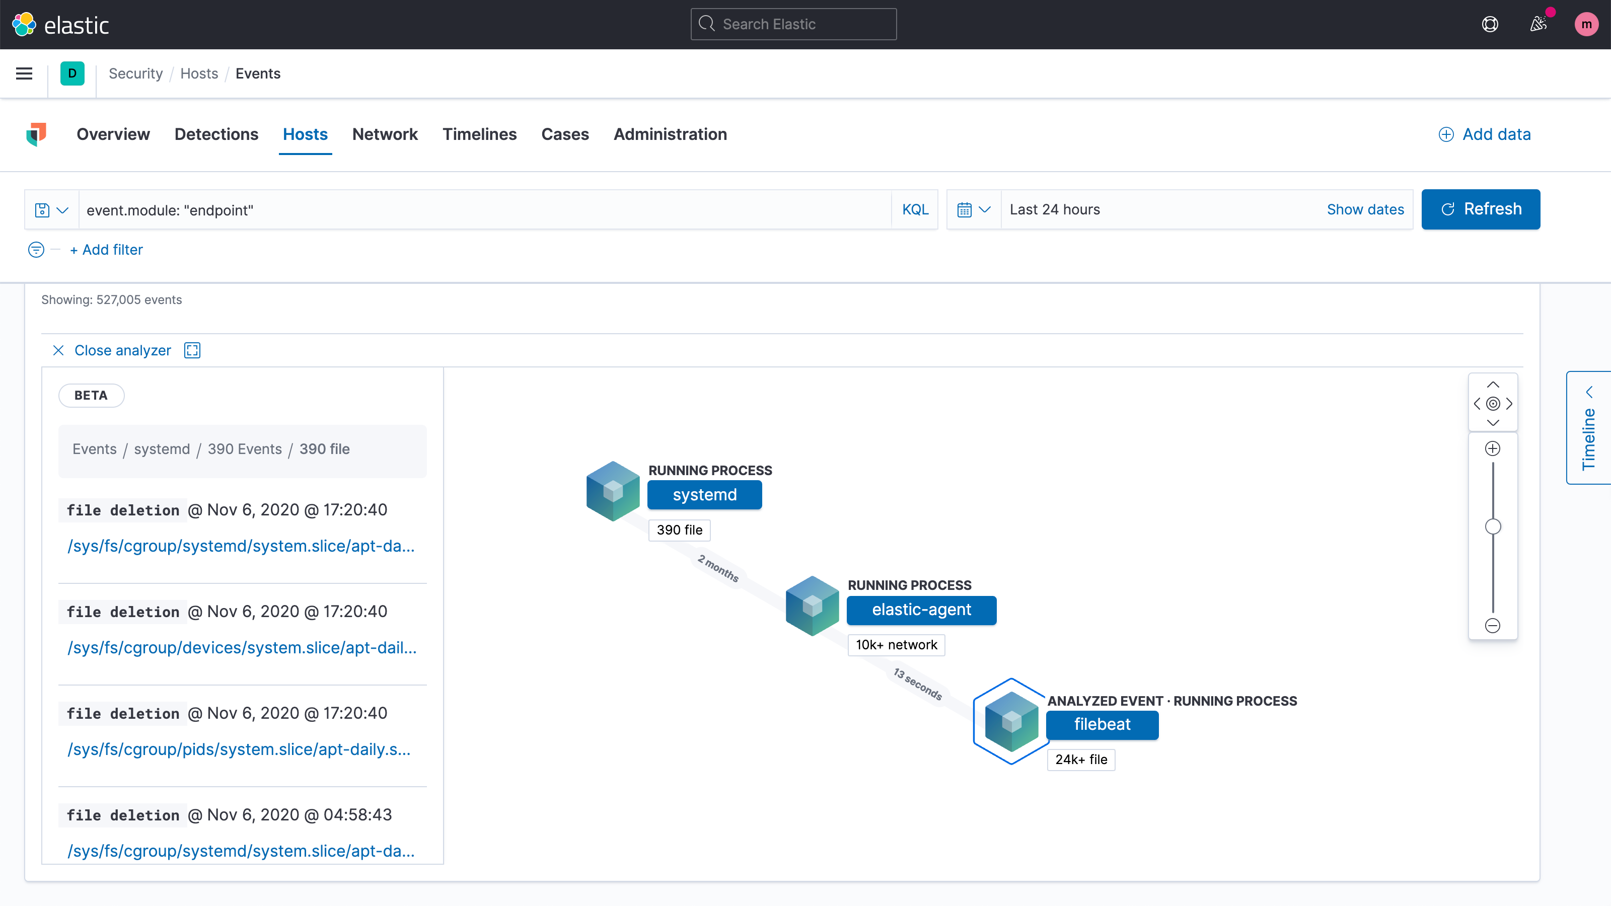Drag the zoom slider in analyzer panel
1611x906 pixels.
[x=1493, y=526]
